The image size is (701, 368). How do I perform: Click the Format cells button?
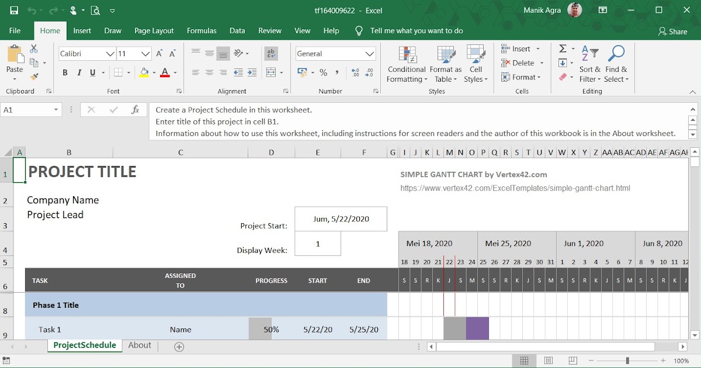click(x=521, y=77)
